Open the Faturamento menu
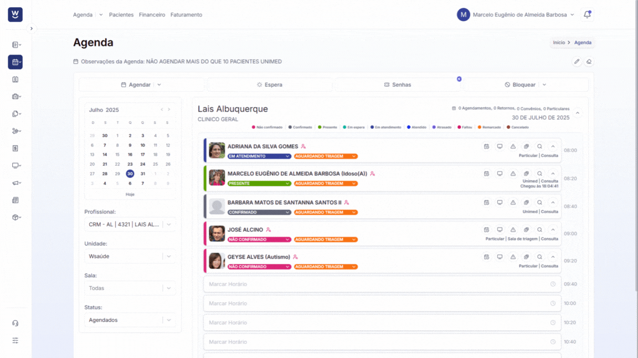The height and width of the screenshot is (358, 638). 186,14
